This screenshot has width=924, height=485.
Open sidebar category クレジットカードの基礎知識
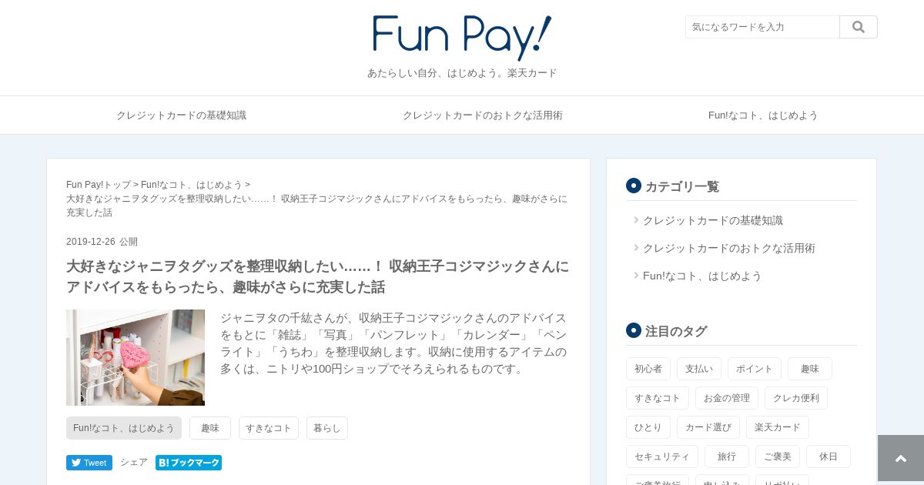click(713, 220)
